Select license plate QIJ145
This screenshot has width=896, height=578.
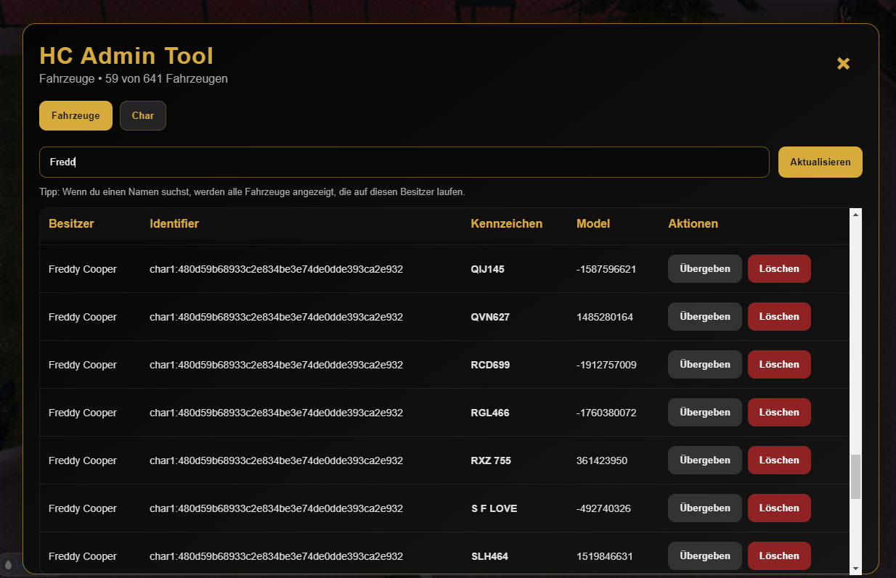(488, 269)
